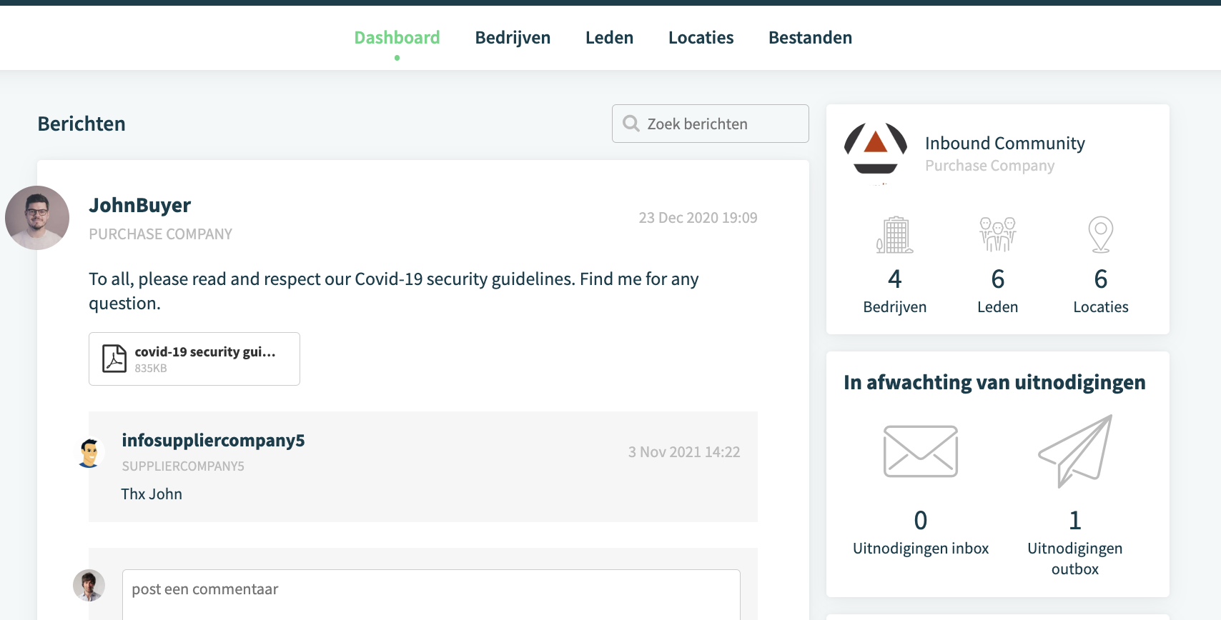This screenshot has width=1221, height=620.
Task: Click your avatar beside the comment box
Action: [89, 586]
